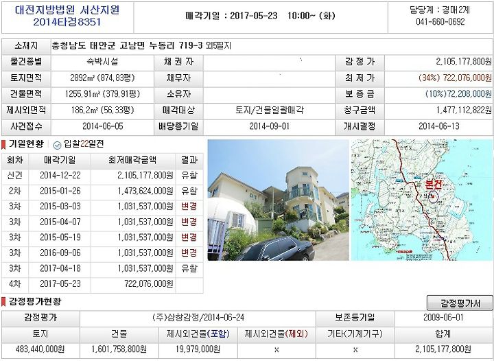Click land appraisal 483,440,000원

coord(40,349)
